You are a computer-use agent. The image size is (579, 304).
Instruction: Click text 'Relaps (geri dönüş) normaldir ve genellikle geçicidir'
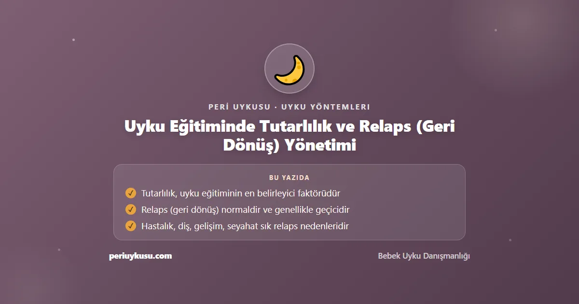pyautogui.click(x=246, y=210)
